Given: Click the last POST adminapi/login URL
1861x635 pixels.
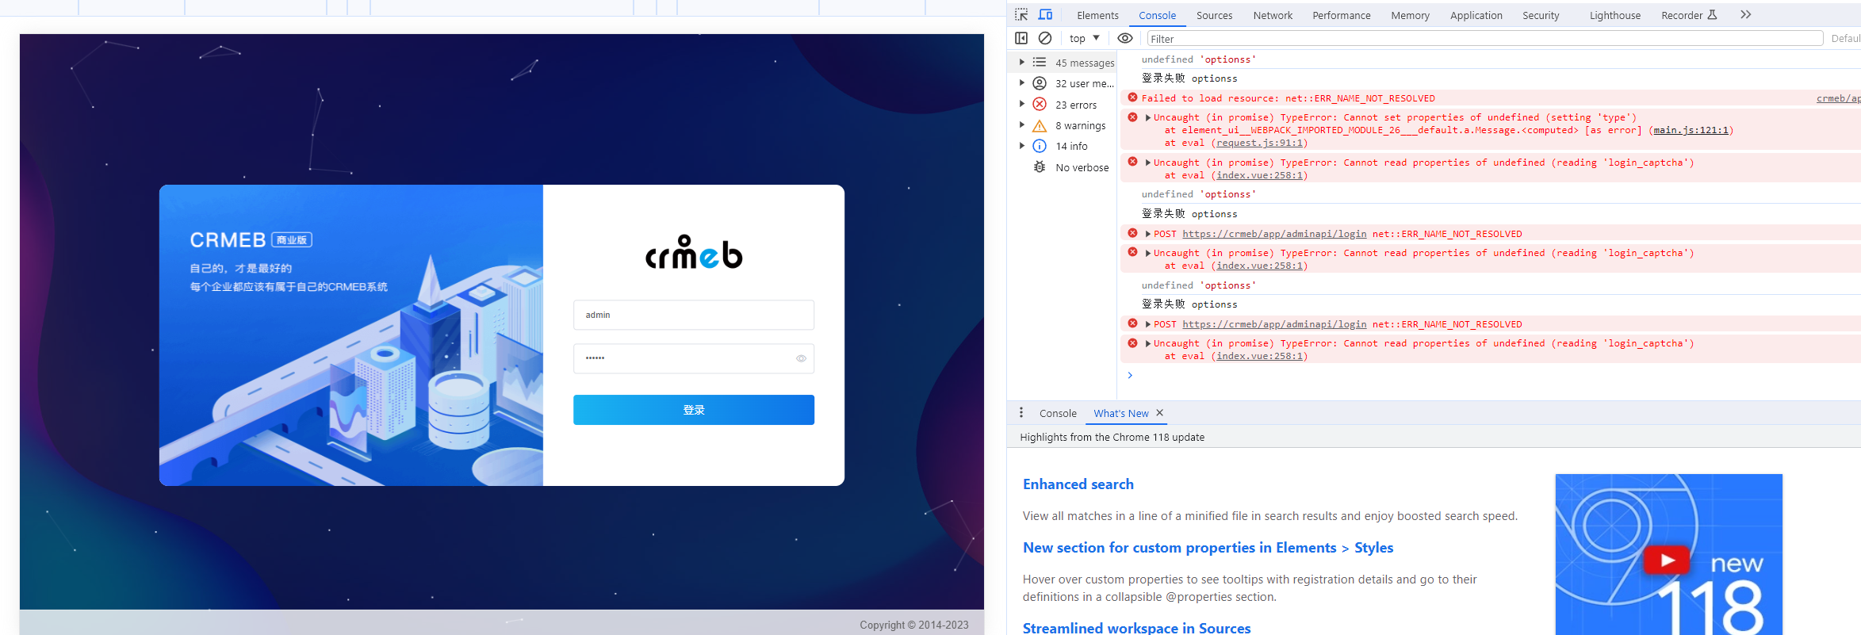Looking at the screenshot, I should pyautogui.click(x=1274, y=324).
